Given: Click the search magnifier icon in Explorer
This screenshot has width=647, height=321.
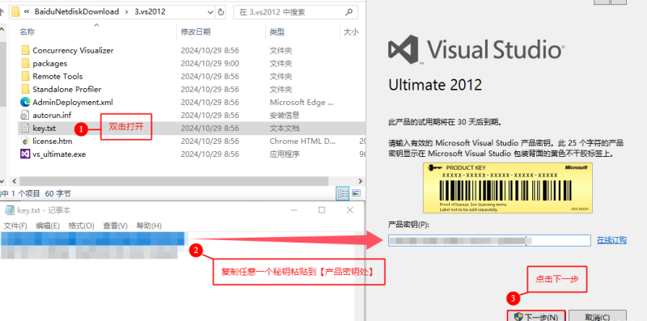Looking at the screenshot, I should pos(349,12).
